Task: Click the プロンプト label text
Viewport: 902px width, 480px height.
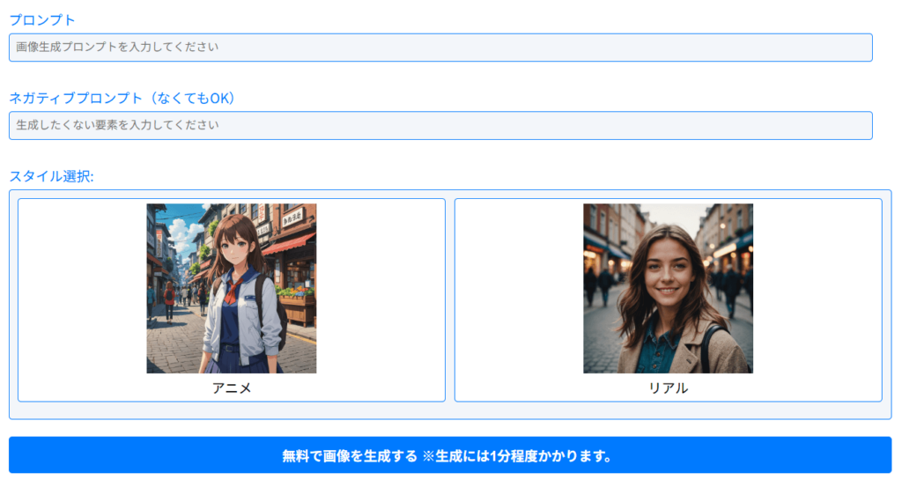Action: coord(42,20)
